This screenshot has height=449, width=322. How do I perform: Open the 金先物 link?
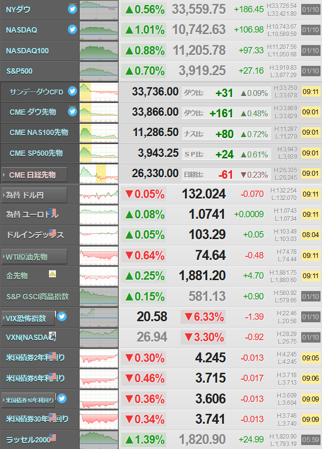[17, 276]
